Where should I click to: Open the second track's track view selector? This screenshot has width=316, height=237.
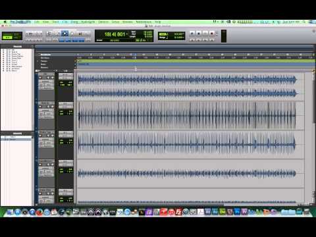[x=46, y=110]
